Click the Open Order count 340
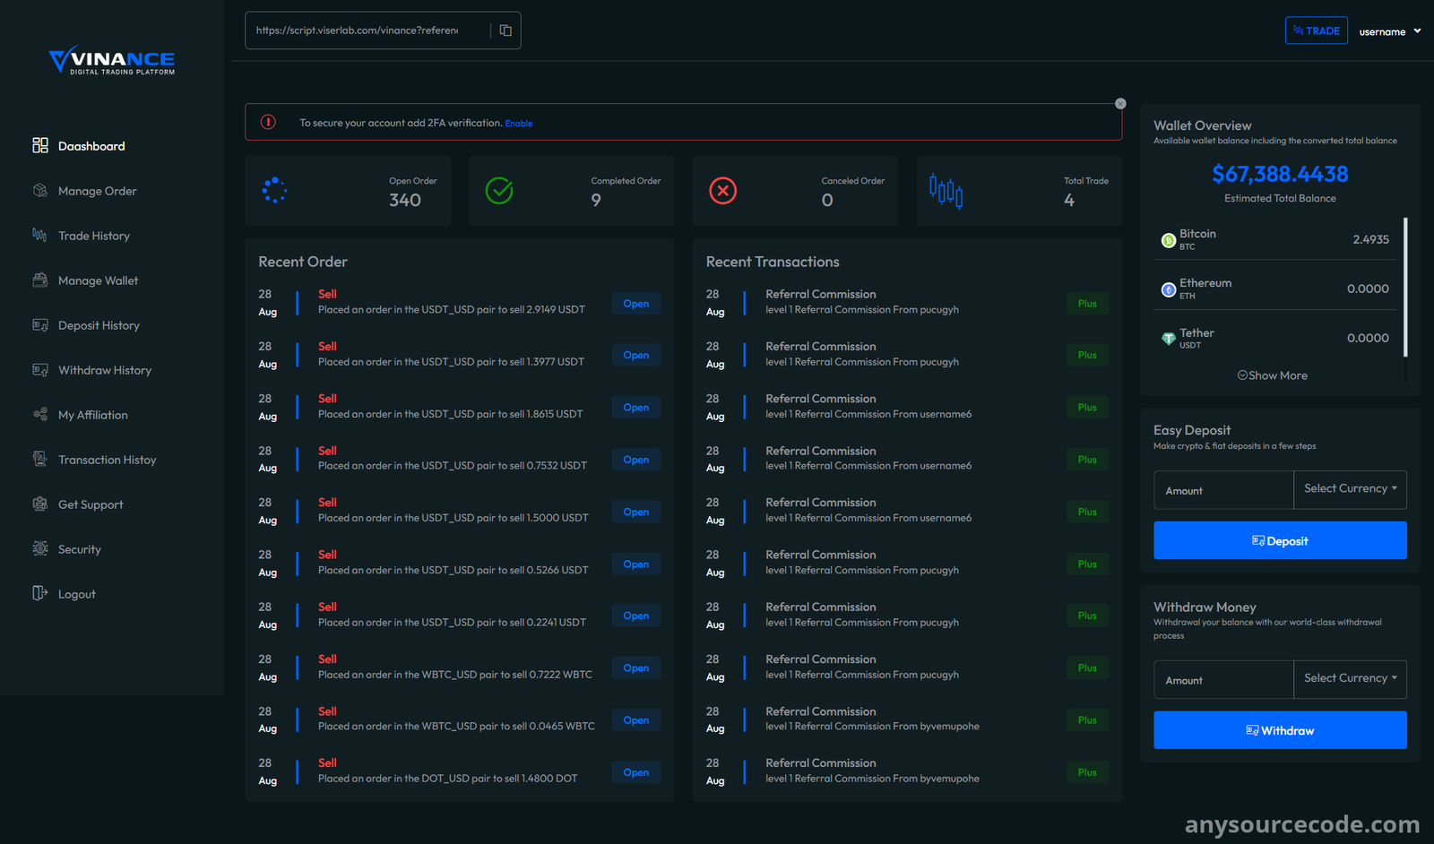1434x844 pixels. point(405,200)
